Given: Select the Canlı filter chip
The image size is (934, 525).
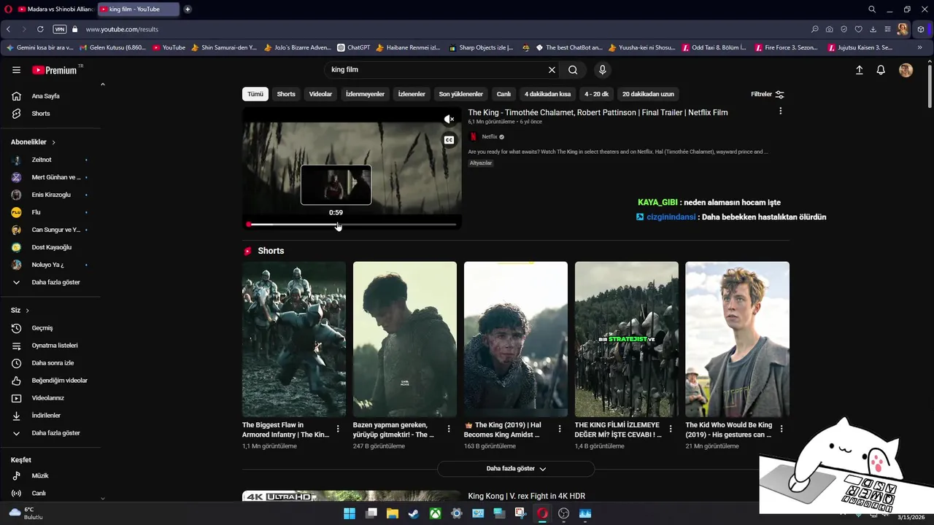Looking at the screenshot, I should click(503, 94).
